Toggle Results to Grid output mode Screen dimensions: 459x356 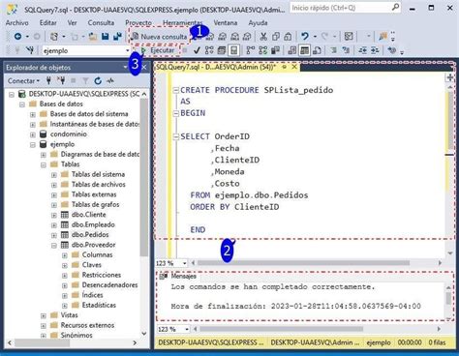coord(304,50)
